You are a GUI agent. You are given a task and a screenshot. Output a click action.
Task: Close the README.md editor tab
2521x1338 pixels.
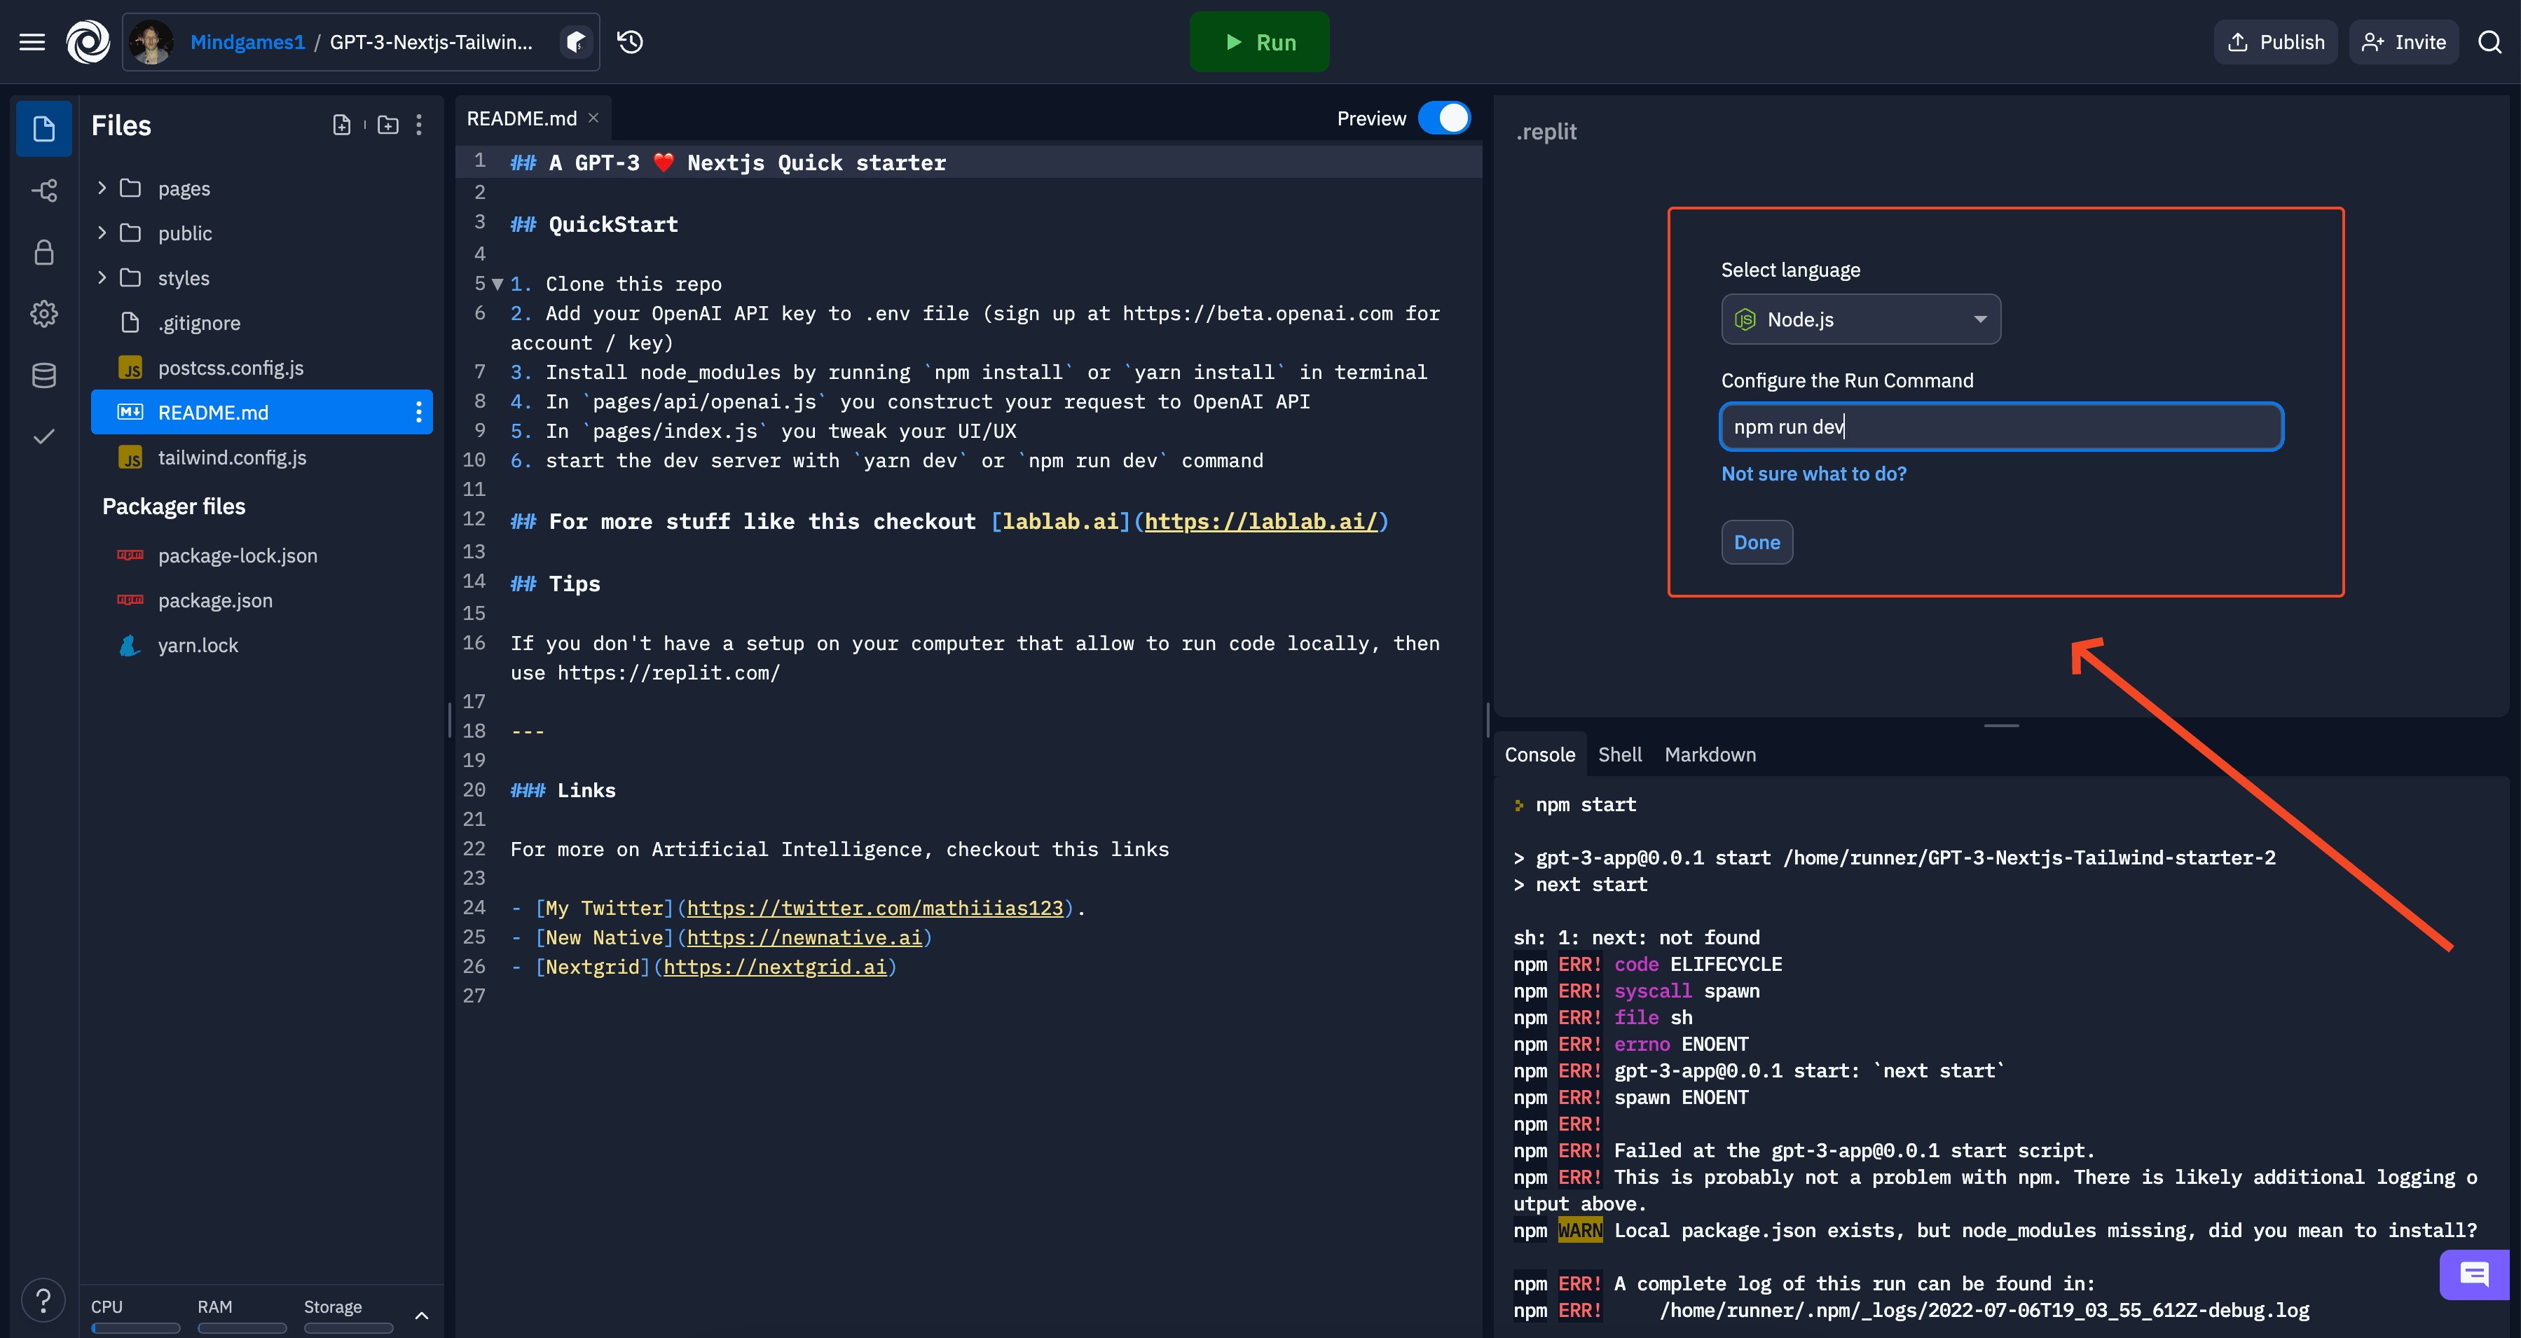(593, 118)
